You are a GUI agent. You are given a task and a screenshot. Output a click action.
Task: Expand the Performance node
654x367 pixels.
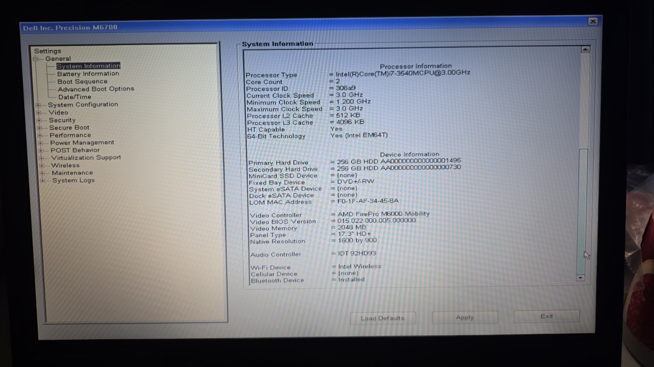click(x=40, y=135)
